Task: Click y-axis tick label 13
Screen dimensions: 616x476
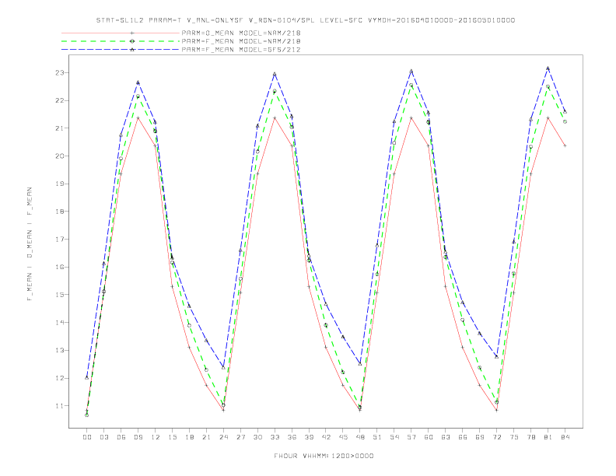Action: 60,350
